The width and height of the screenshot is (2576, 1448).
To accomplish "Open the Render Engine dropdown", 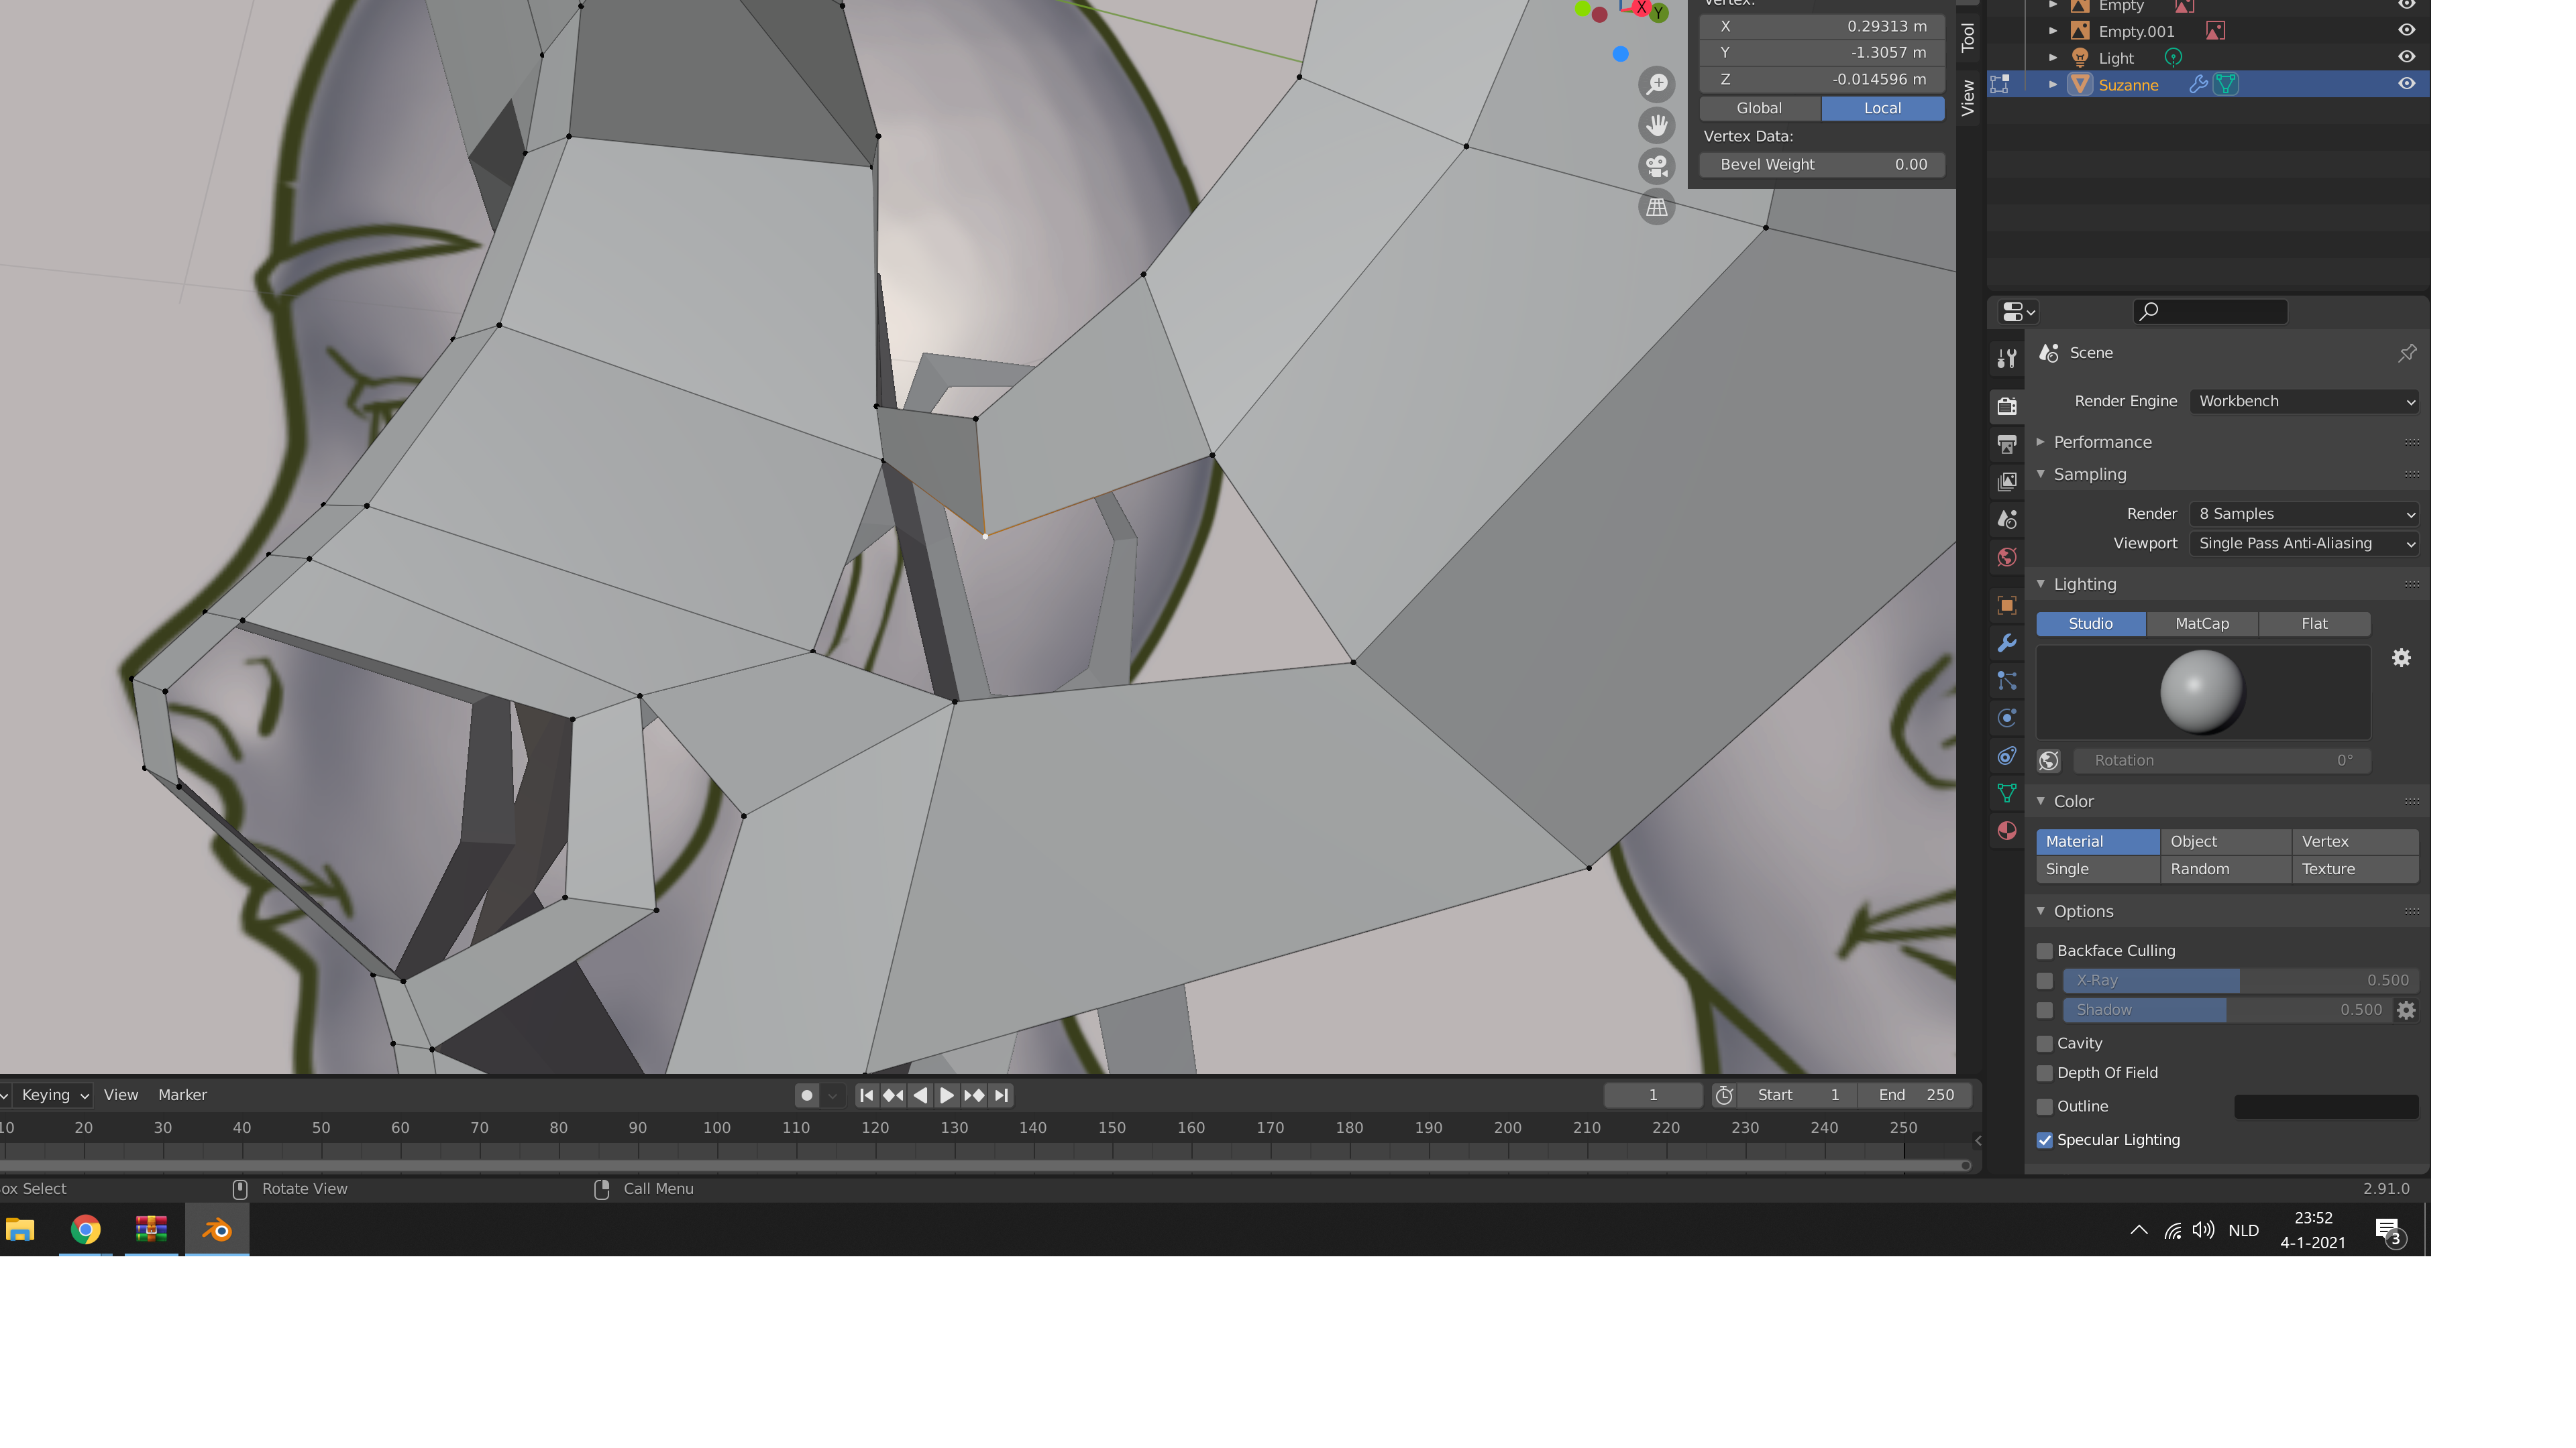I will (x=2303, y=402).
